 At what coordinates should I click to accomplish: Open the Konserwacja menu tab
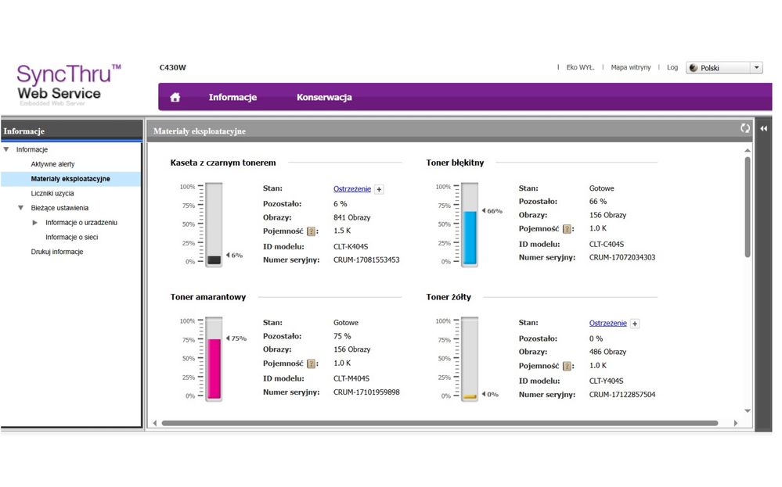point(324,97)
